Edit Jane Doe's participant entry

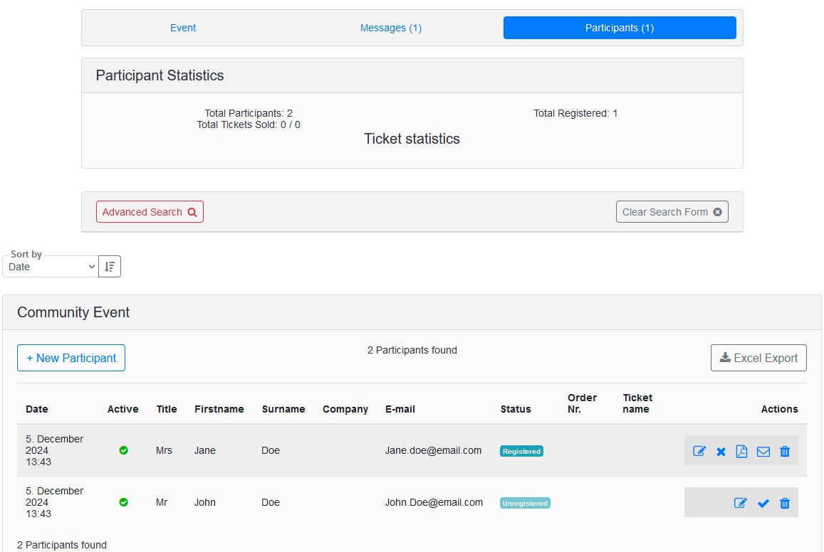click(699, 451)
